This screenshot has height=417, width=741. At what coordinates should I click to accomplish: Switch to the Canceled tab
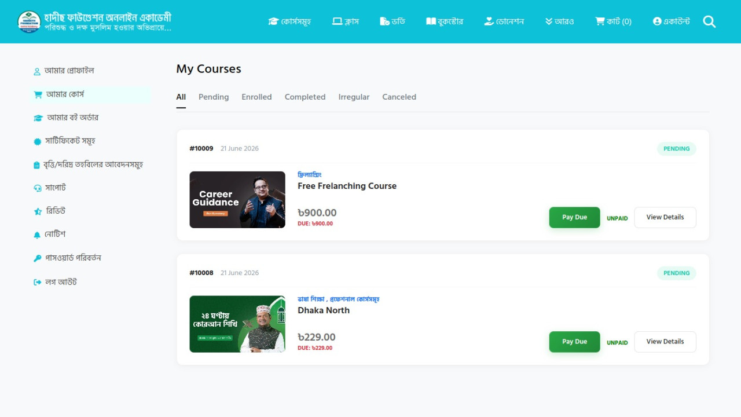click(x=399, y=97)
